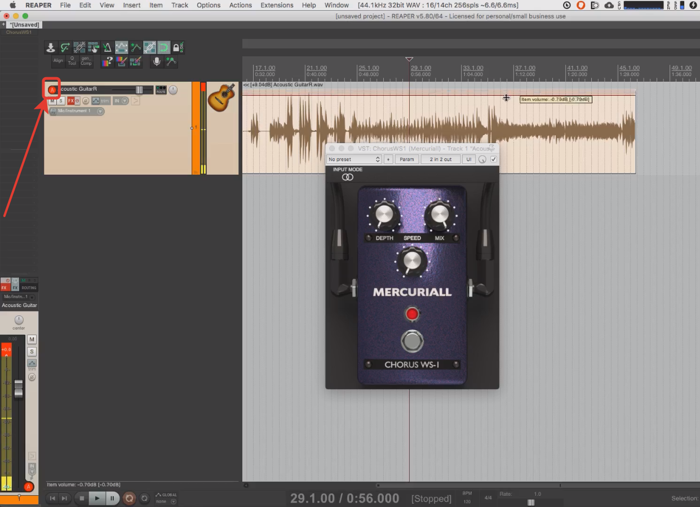The height and width of the screenshot is (507, 700).
Task: Open the FX chain for Acoustic GuitarR track
Action: click(70, 101)
